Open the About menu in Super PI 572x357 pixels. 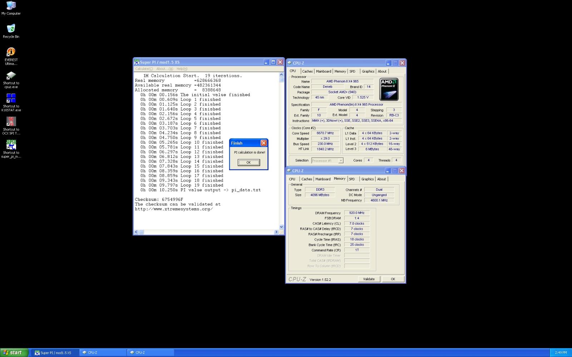point(165,69)
